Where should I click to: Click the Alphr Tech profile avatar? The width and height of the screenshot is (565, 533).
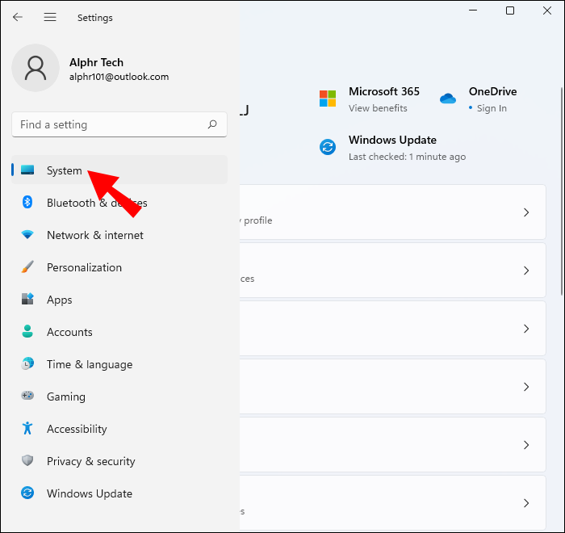pos(35,68)
